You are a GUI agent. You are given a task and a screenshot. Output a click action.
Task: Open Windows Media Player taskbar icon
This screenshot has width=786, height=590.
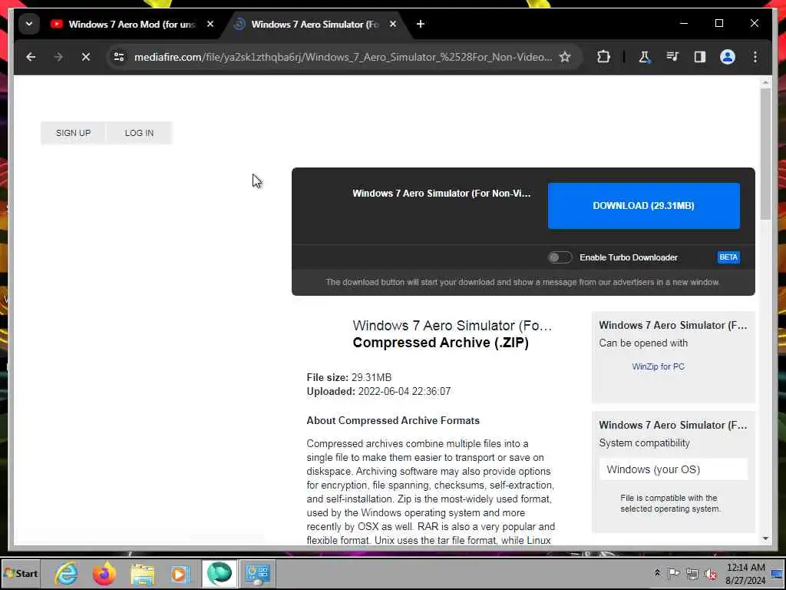(x=180, y=573)
